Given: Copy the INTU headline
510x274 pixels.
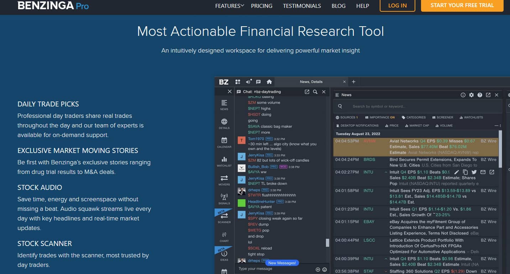Looking at the screenshot, I should pos(465,172).
